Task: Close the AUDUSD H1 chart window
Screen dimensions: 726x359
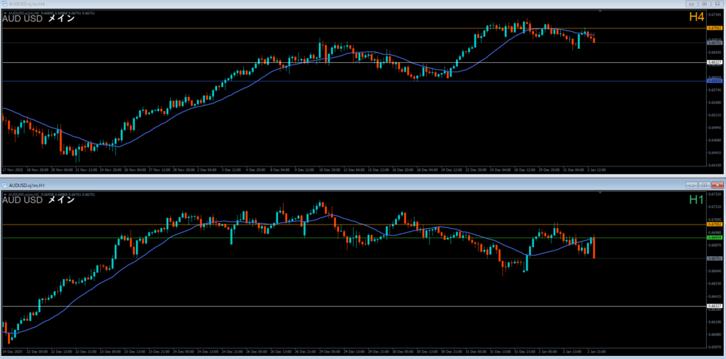Action: (717, 185)
